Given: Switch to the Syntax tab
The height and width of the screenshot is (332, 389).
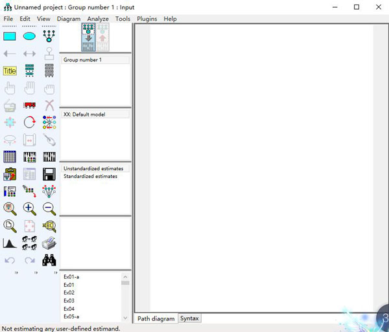Looking at the screenshot, I should pos(189,318).
